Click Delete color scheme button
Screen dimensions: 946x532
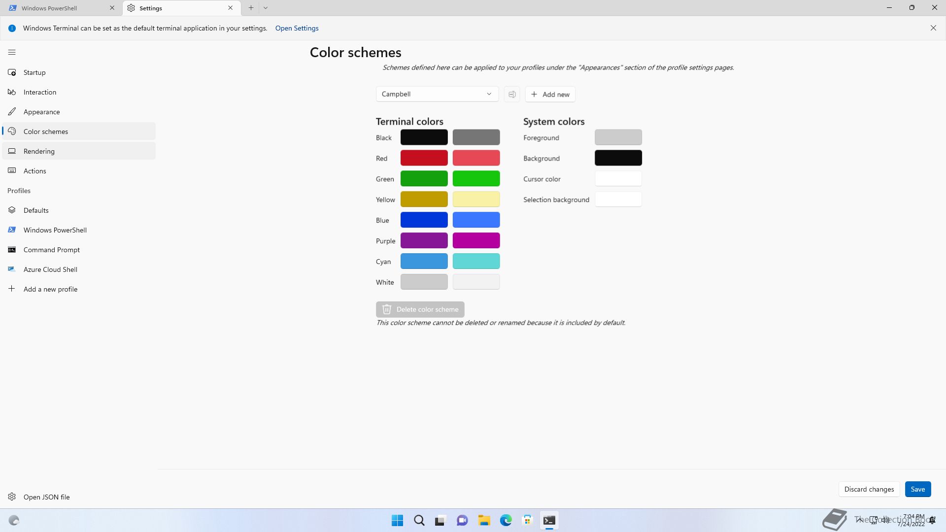420,309
